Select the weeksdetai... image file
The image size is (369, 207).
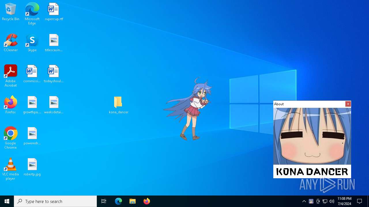(x=54, y=105)
